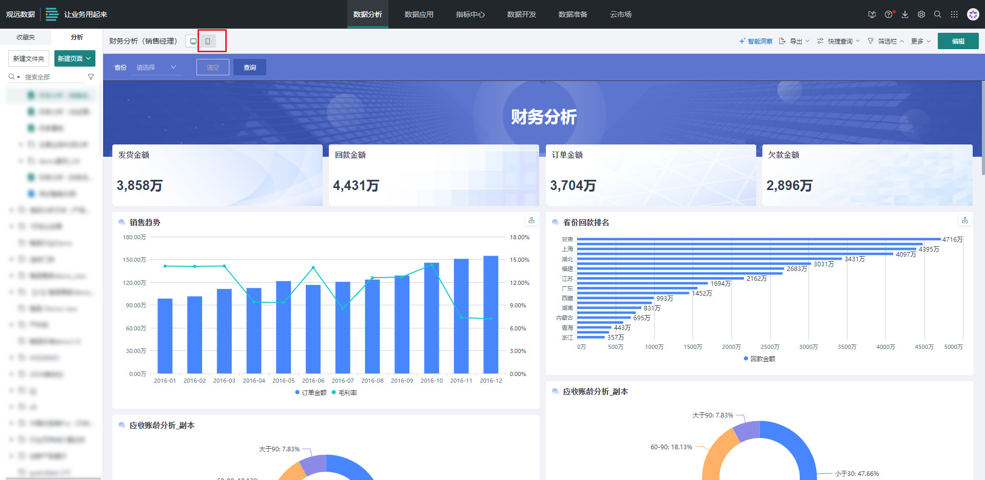
Task: Open settings gear in top bar
Action: point(921,14)
